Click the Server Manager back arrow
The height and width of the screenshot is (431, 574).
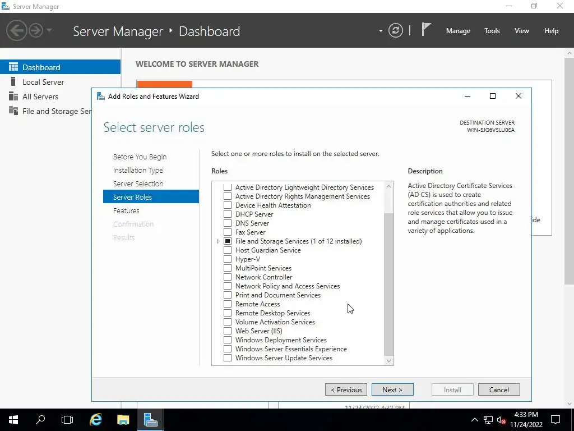click(16, 30)
